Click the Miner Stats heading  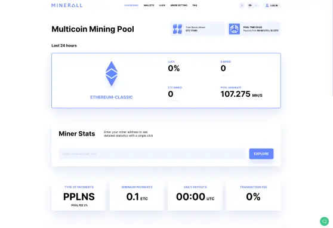click(76, 134)
